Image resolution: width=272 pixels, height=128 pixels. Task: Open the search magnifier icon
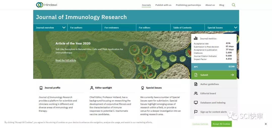pyautogui.click(x=233, y=5)
